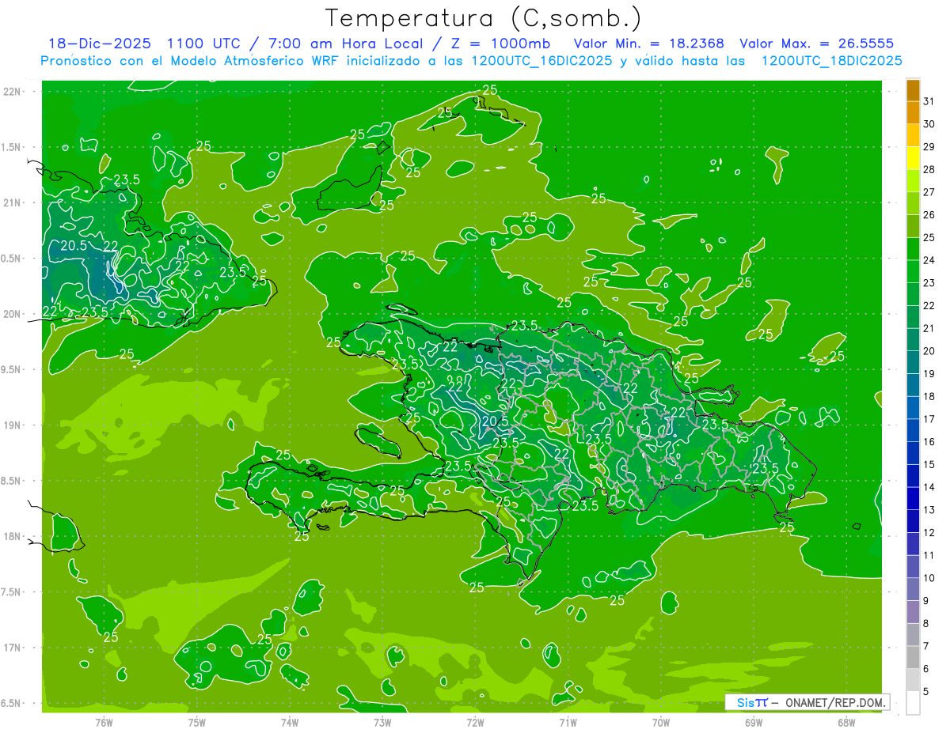
Task: Click the 68W longitude axis label
Action: (x=845, y=722)
